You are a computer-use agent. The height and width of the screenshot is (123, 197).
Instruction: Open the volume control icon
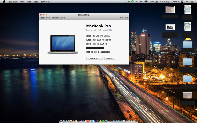[x=141, y=2]
